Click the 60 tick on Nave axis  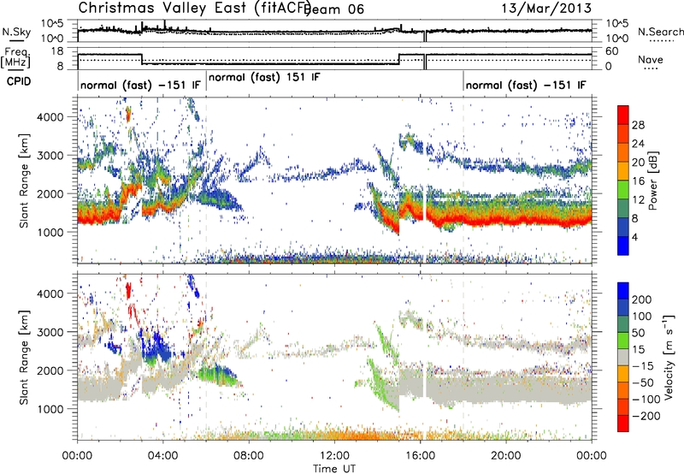(612, 51)
